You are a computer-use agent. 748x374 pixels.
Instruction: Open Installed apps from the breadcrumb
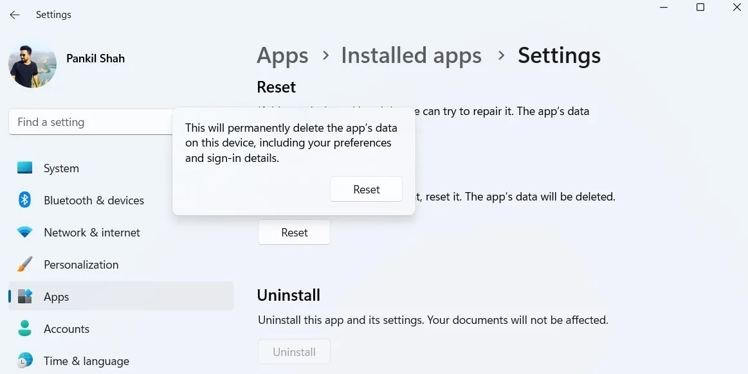coord(411,56)
